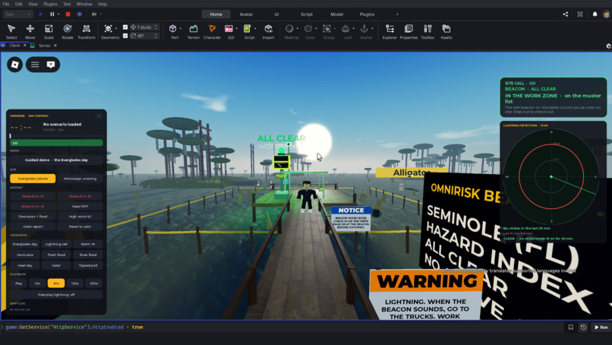Open the Plugins menu in menu bar

click(x=50, y=4)
